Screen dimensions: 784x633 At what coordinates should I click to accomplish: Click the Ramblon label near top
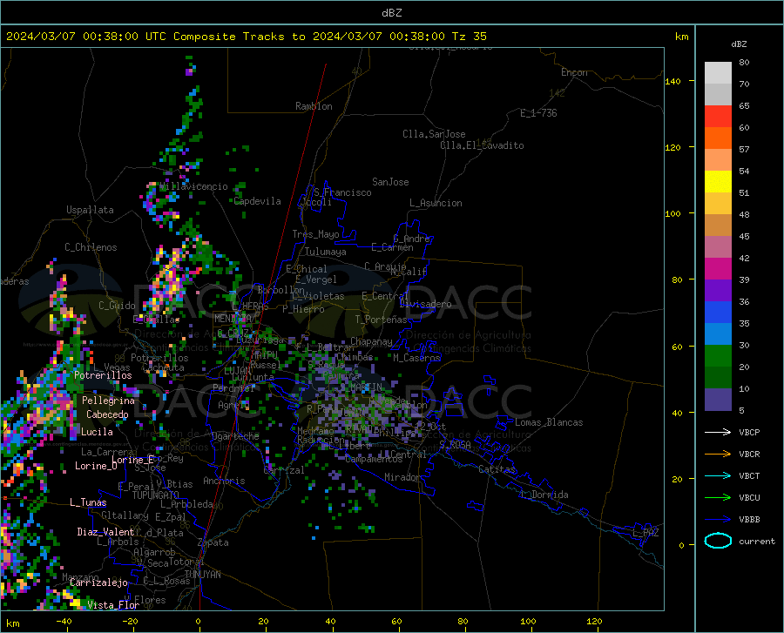pos(314,106)
